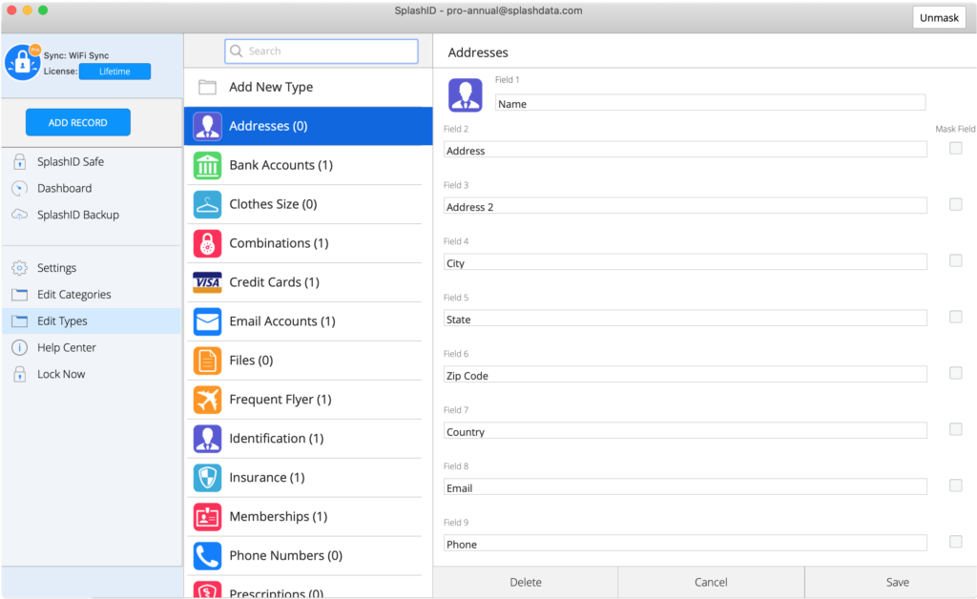
Task: Open Settings from the sidebar
Action: pos(56,268)
